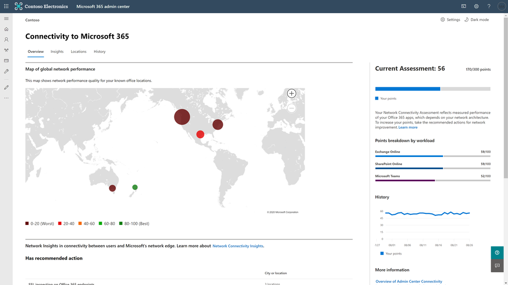508x285 pixels.
Task: Toggle the hamburger navigation menu
Action: [6, 19]
